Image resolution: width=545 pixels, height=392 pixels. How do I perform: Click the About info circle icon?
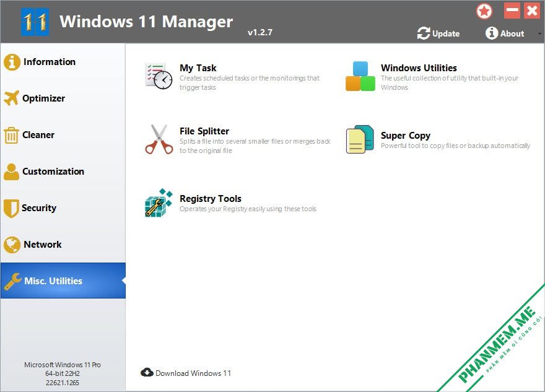tap(492, 33)
